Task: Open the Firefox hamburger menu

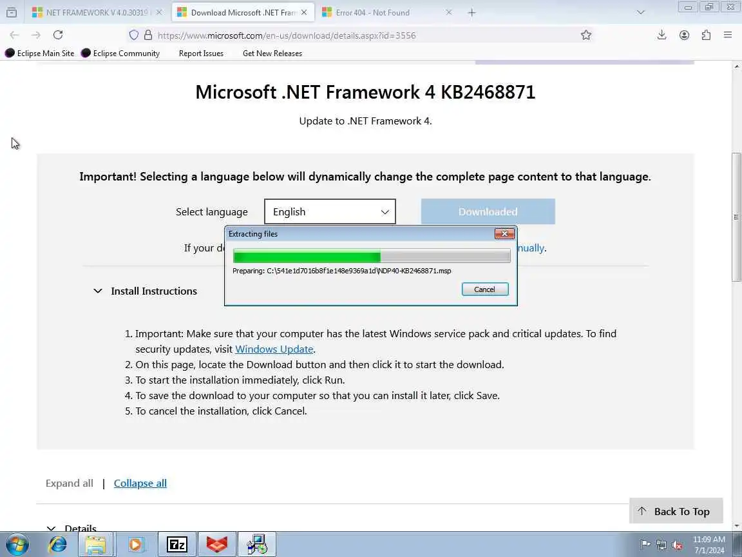Action: tap(728, 35)
